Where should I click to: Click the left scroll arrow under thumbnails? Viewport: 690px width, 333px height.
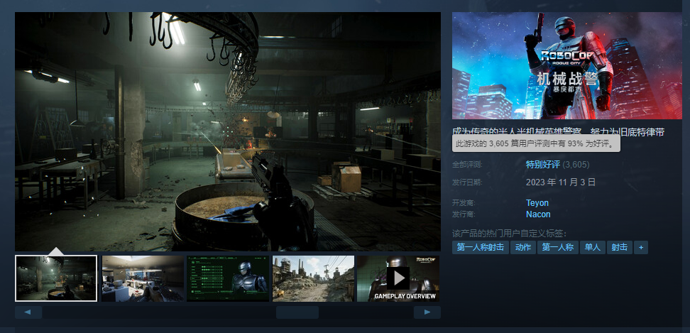(28, 312)
